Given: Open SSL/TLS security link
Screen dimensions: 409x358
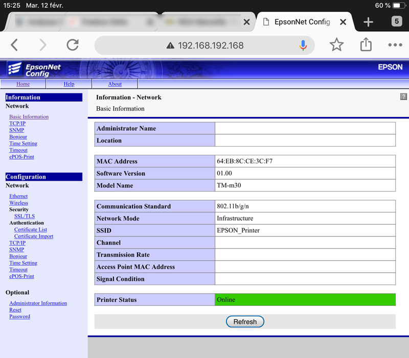Looking at the screenshot, I should coord(25,216).
